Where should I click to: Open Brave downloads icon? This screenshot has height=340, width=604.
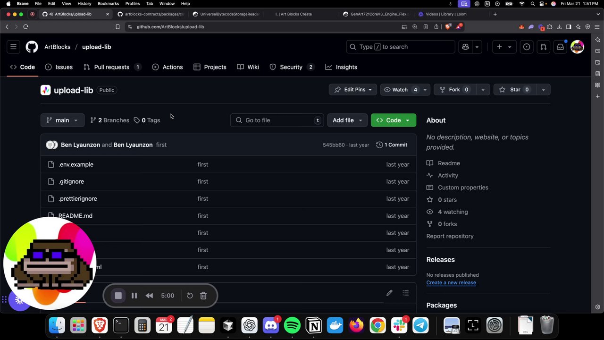[x=559, y=27]
